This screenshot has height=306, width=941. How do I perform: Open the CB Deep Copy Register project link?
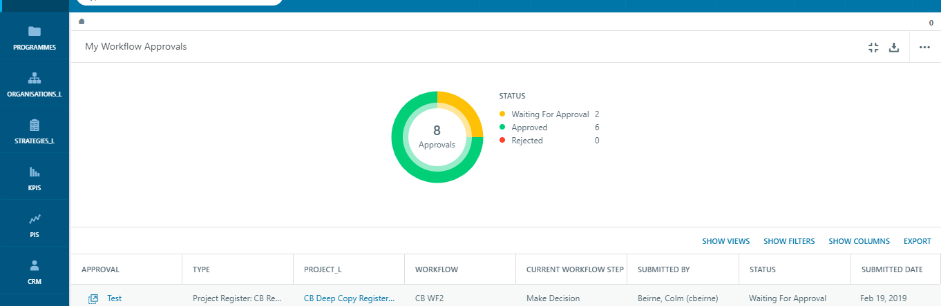point(349,298)
